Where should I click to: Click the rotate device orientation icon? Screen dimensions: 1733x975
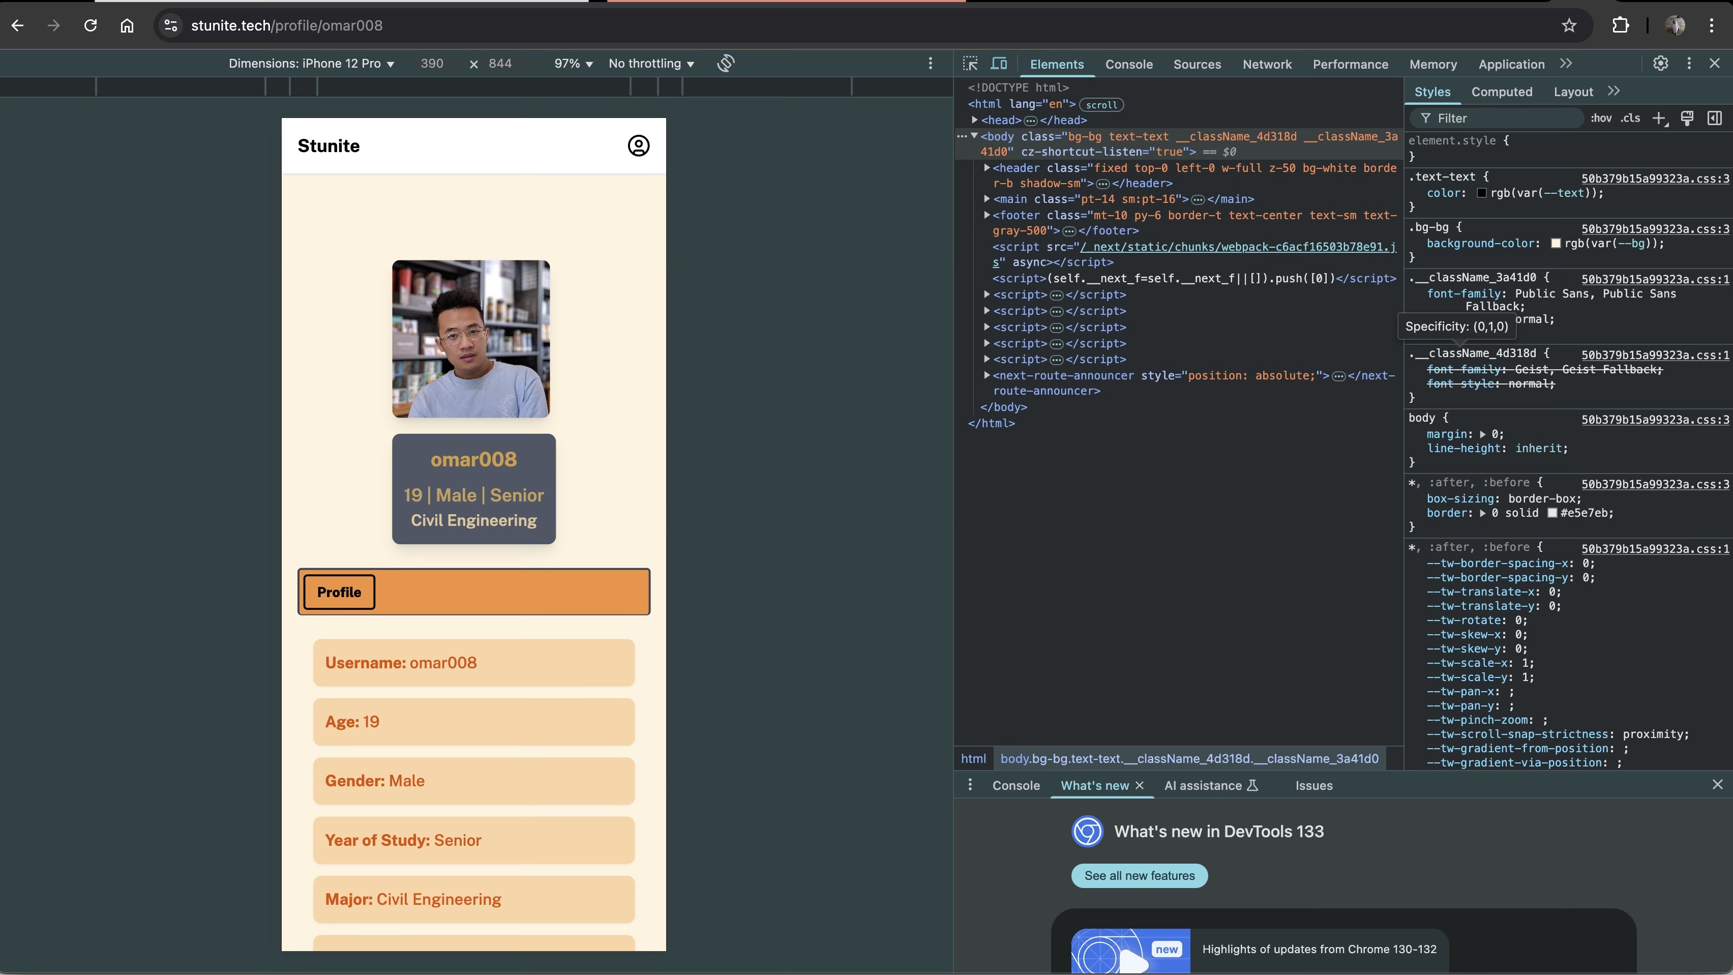click(x=725, y=63)
